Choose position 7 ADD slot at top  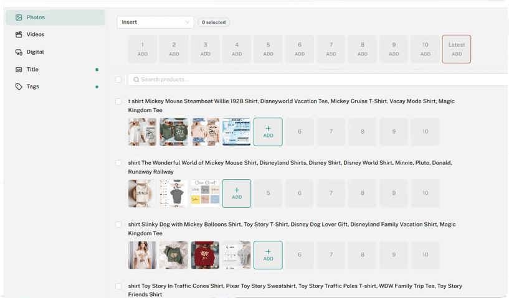click(x=331, y=49)
